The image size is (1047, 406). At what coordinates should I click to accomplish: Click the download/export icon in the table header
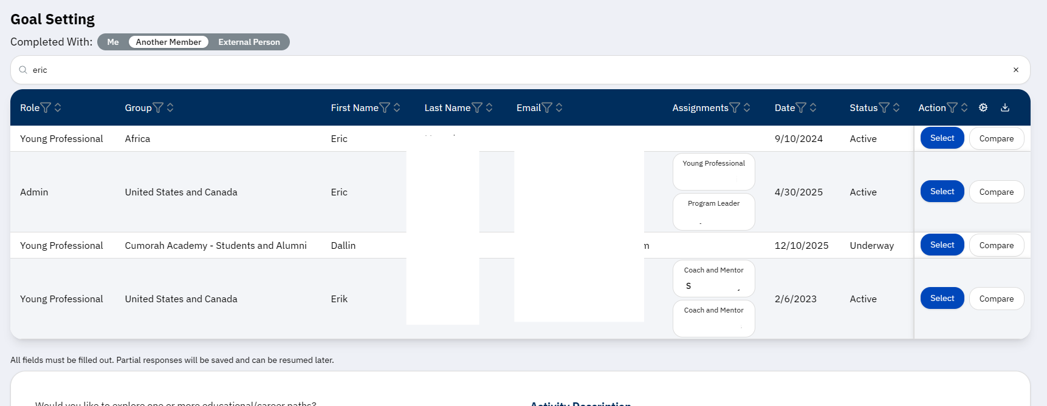click(x=1005, y=107)
